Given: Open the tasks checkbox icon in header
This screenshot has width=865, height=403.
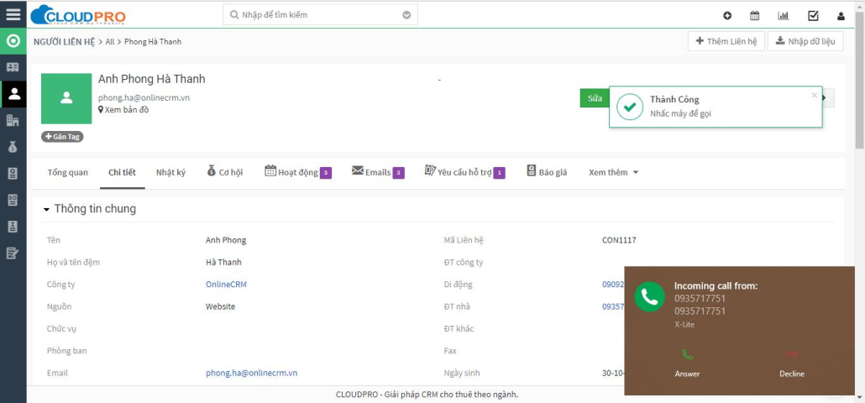Looking at the screenshot, I should tap(813, 15).
